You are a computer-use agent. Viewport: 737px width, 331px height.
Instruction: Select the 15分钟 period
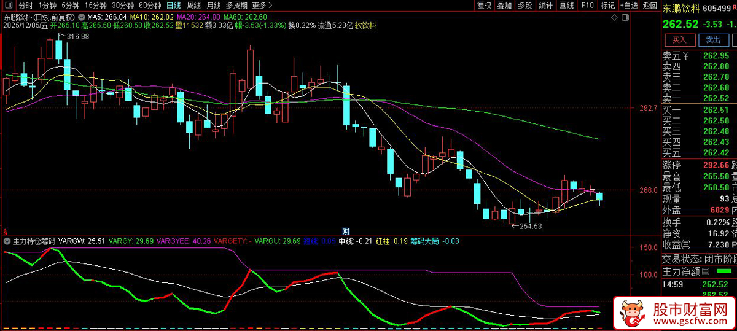(95, 6)
